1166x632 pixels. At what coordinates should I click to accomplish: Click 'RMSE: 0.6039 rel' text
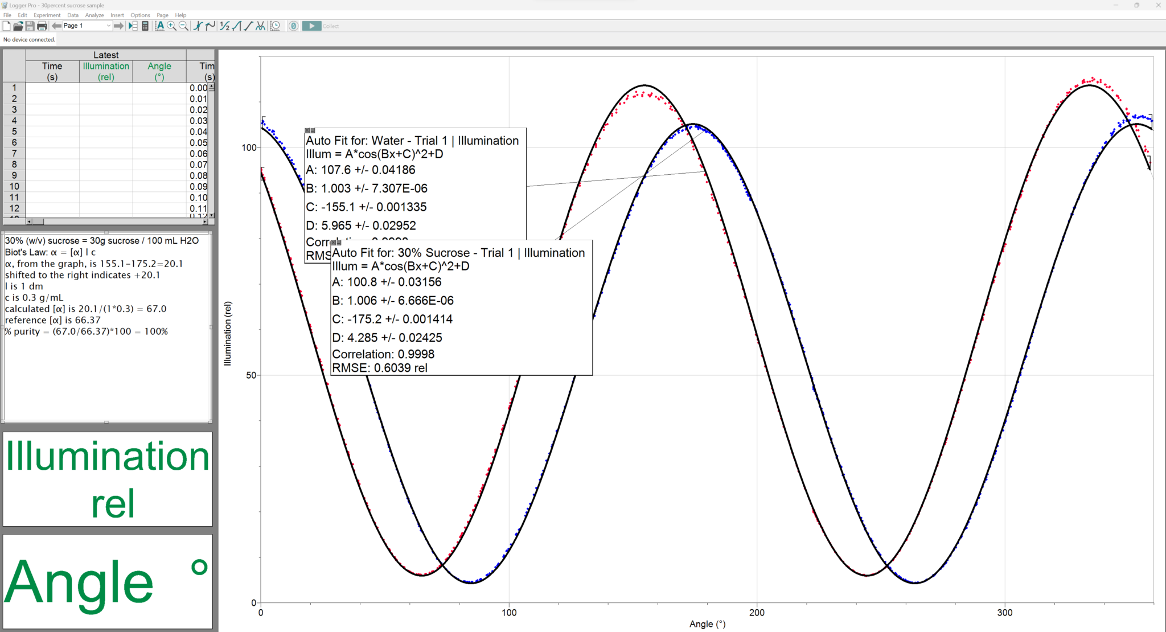pyautogui.click(x=380, y=368)
